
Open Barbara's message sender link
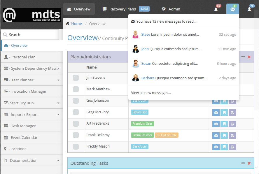pyautogui.click(x=148, y=78)
